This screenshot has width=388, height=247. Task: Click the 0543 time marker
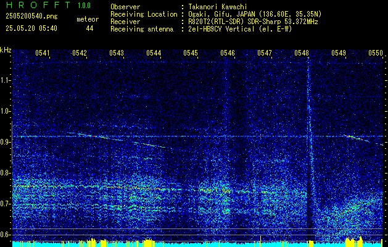click(117, 52)
